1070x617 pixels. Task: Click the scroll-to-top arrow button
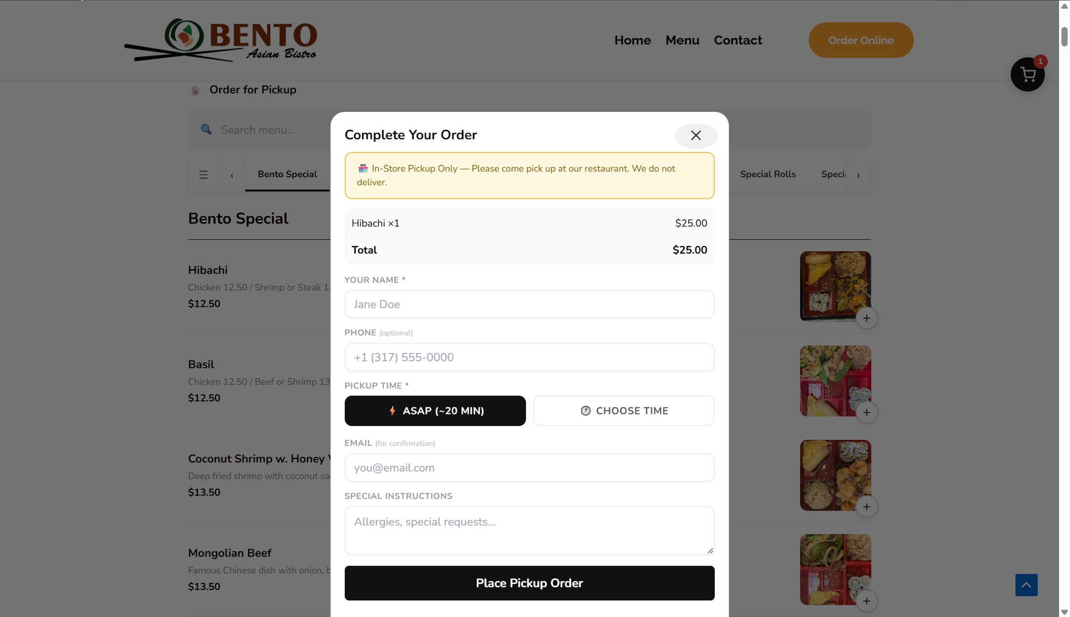[x=1027, y=585]
